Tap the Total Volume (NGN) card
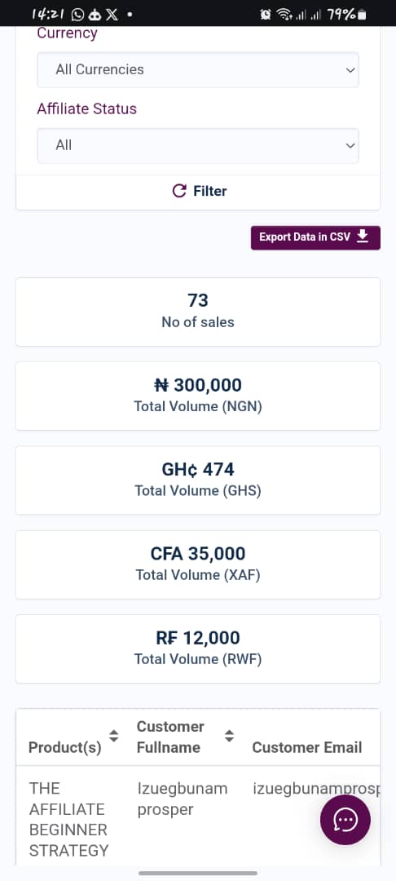 pos(198,396)
